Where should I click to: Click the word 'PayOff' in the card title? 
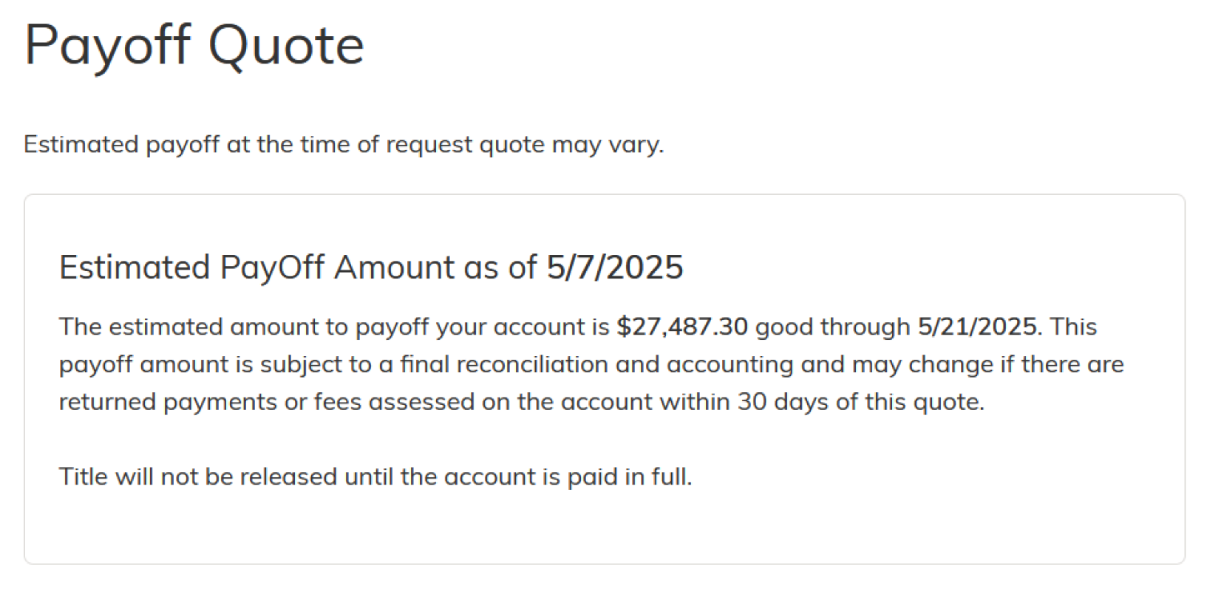click(271, 267)
